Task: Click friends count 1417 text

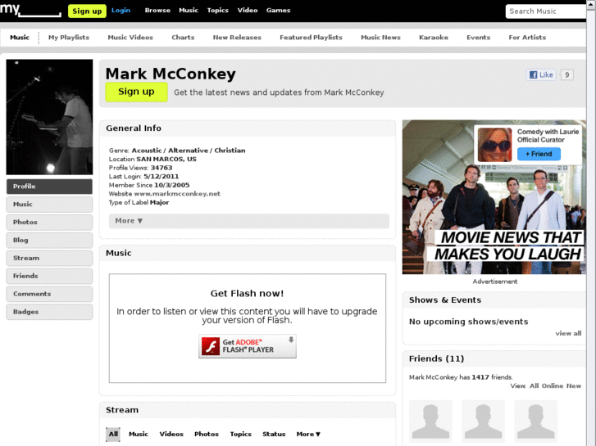Action: click(x=480, y=377)
